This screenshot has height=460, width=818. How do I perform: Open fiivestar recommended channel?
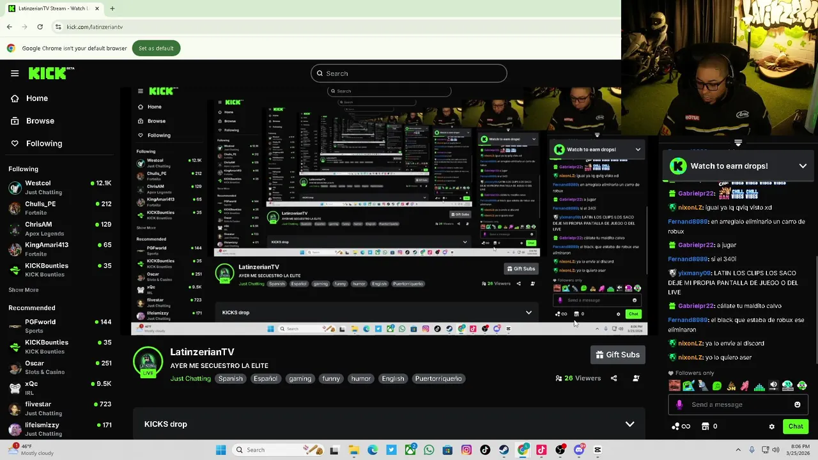(60, 408)
